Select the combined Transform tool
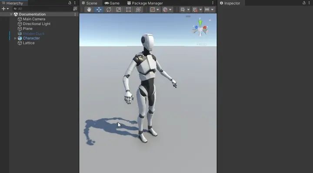This screenshot has height=173, width=313. point(138,10)
